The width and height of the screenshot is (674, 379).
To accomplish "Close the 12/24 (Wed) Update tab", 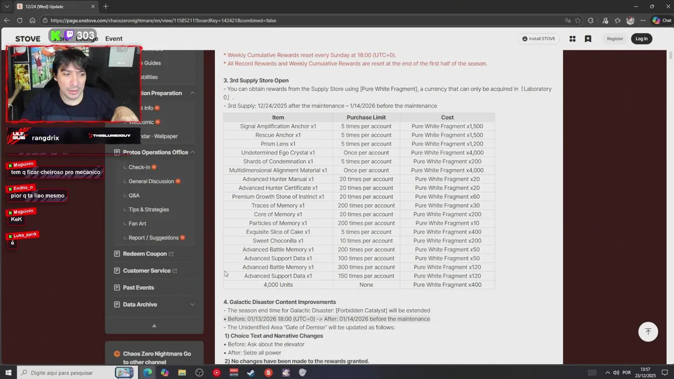I will (x=93, y=6).
